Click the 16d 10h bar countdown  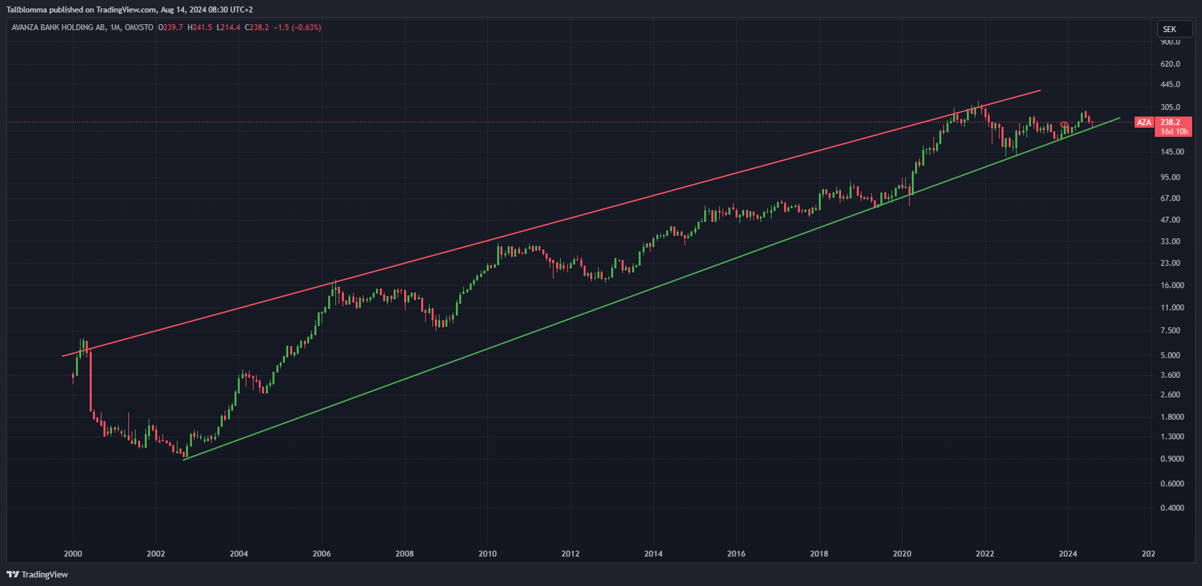[x=1174, y=132]
